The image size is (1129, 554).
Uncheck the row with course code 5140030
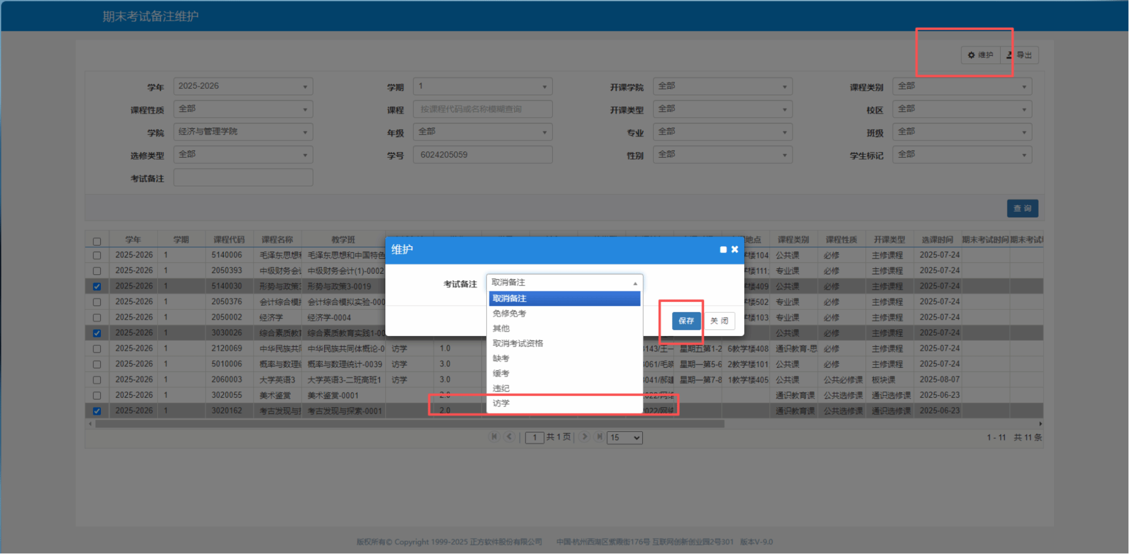click(97, 286)
